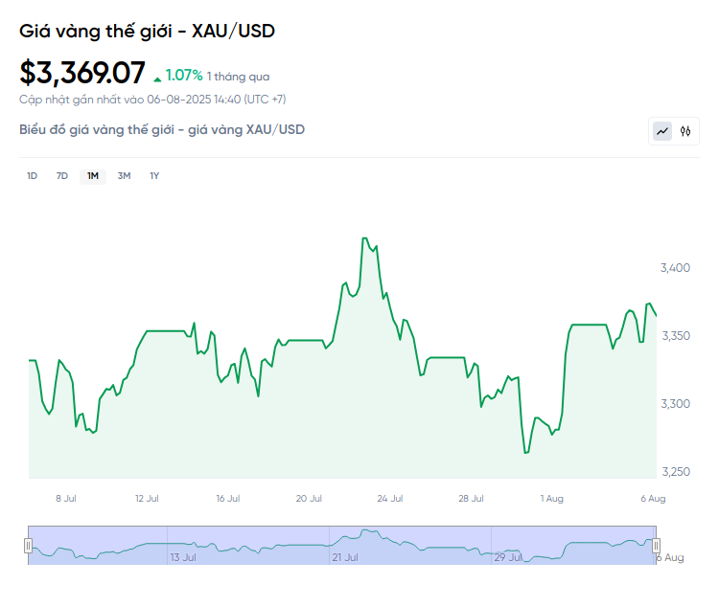Switch to the candlestick chart icon
Image resolution: width=719 pixels, height=607 pixels.
[685, 131]
